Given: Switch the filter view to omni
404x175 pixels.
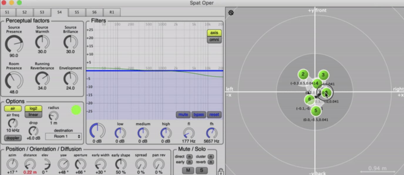Looking at the screenshot, I should (x=214, y=40).
